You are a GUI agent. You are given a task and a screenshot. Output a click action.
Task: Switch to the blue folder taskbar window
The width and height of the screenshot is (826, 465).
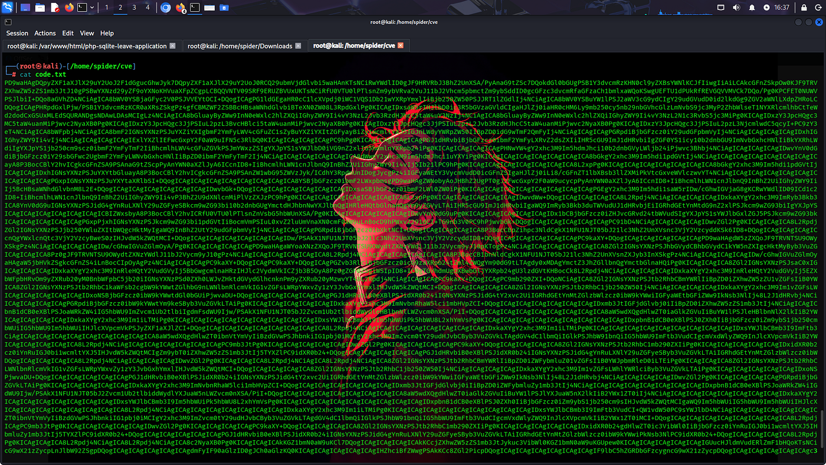[225, 8]
